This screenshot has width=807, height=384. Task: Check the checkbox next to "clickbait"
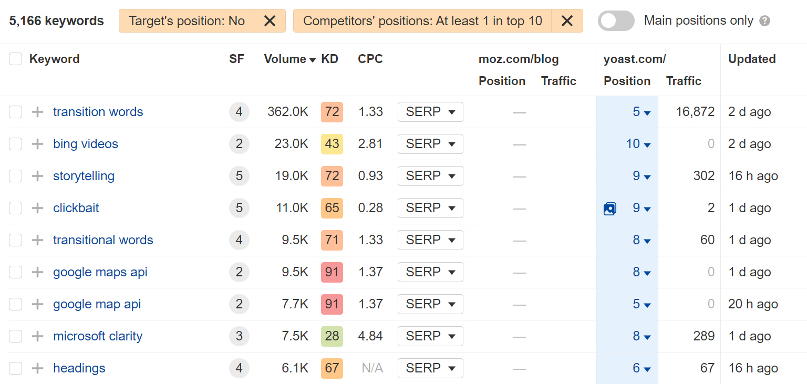tap(15, 208)
